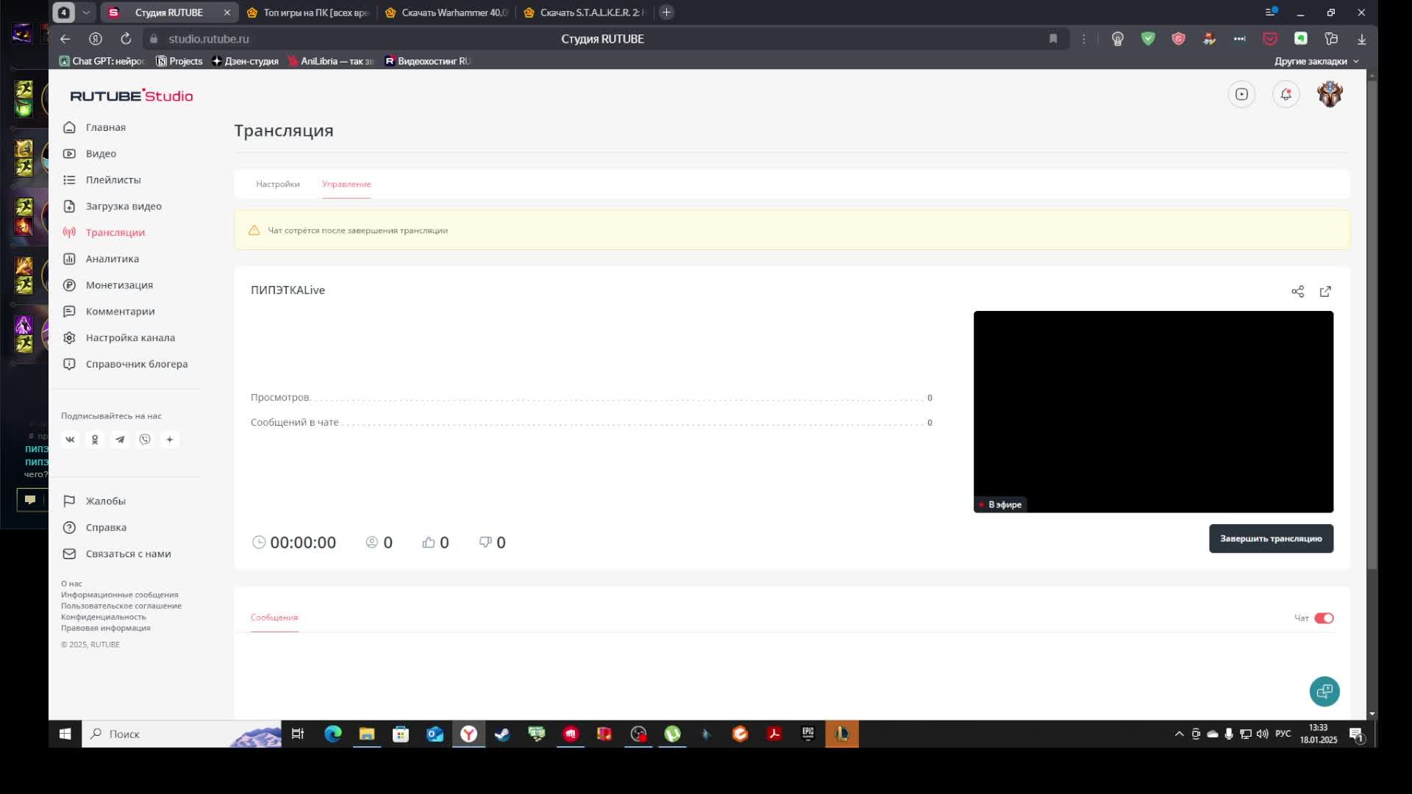The image size is (1412, 794).
Task: Open stream in new window icon
Action: pyautogui.click(x=1325, y=292)
